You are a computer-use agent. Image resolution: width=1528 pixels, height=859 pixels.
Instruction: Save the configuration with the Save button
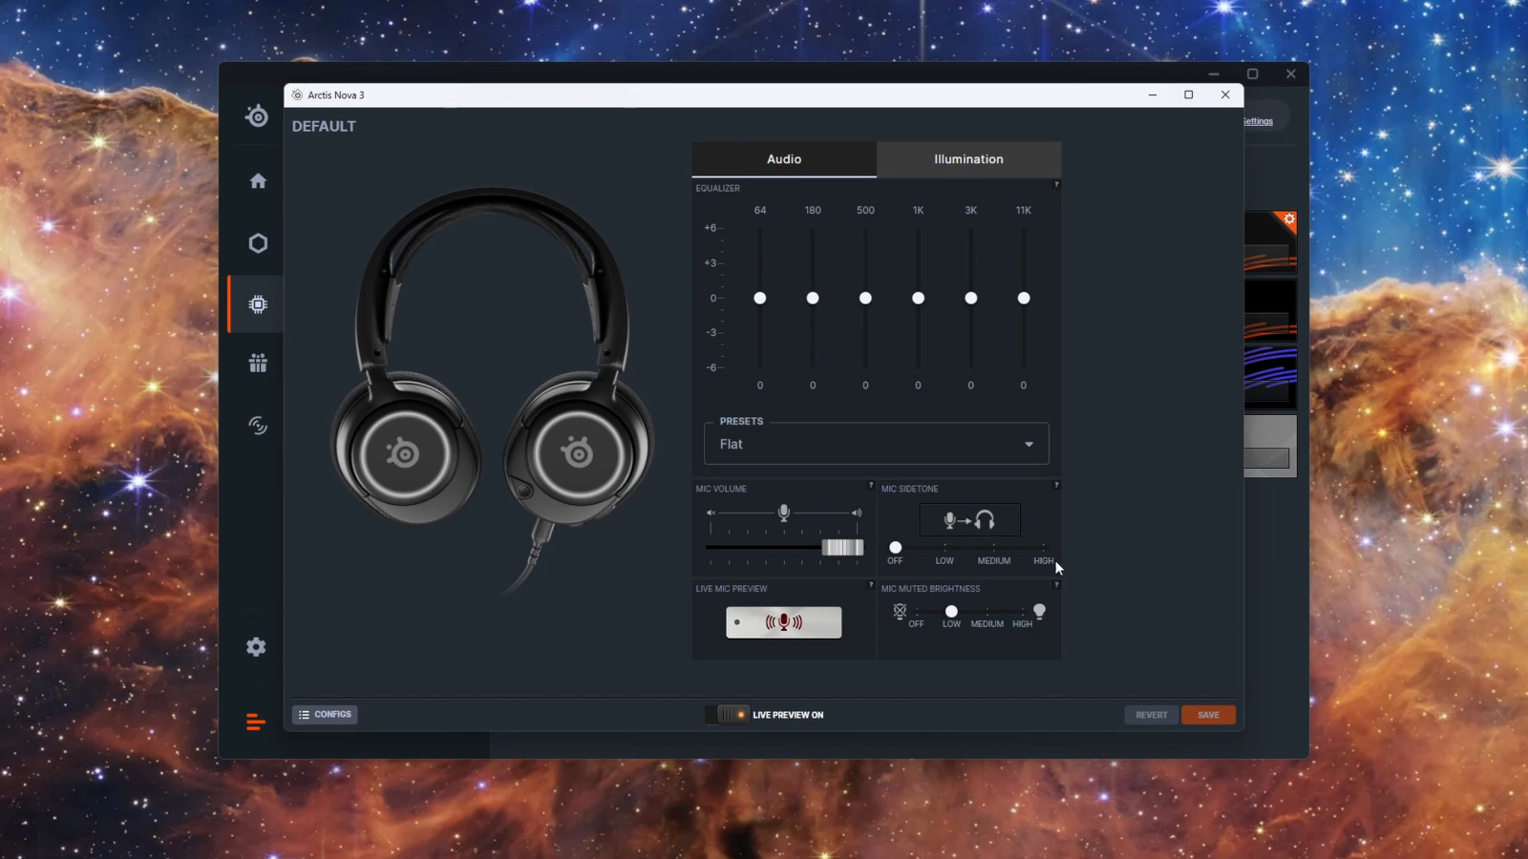coord(1208,715)
